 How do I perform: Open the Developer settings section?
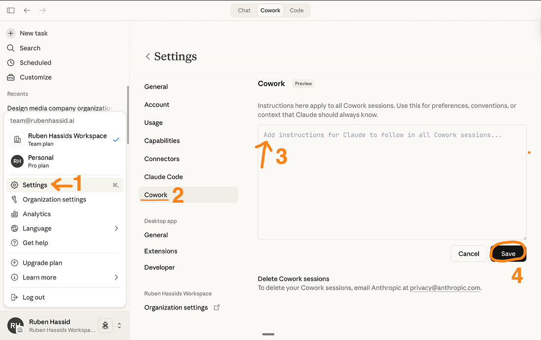point(159,268)
